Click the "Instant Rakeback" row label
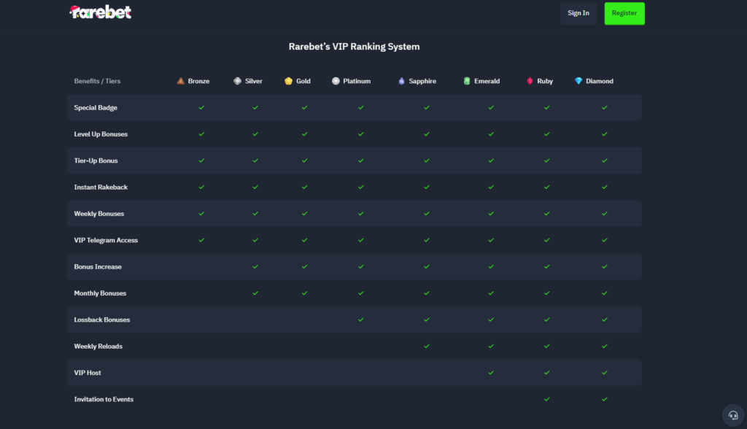This screenshot has width=747, height=429. pos(101,188)
